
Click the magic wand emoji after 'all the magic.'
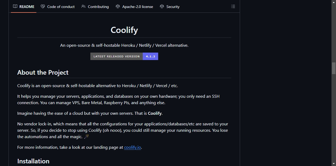(86, 137)
